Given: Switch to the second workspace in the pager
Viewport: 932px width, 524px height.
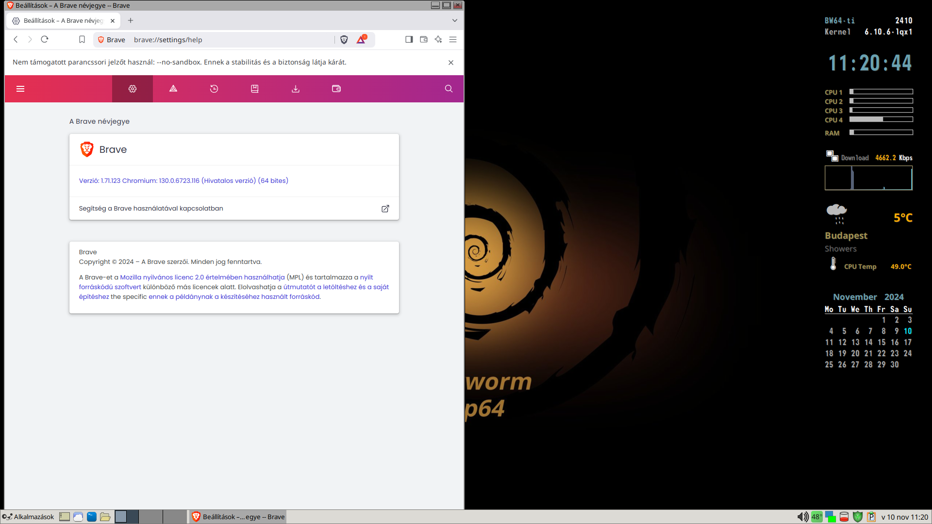Looking at the screenshot, I should click(151, 517).
